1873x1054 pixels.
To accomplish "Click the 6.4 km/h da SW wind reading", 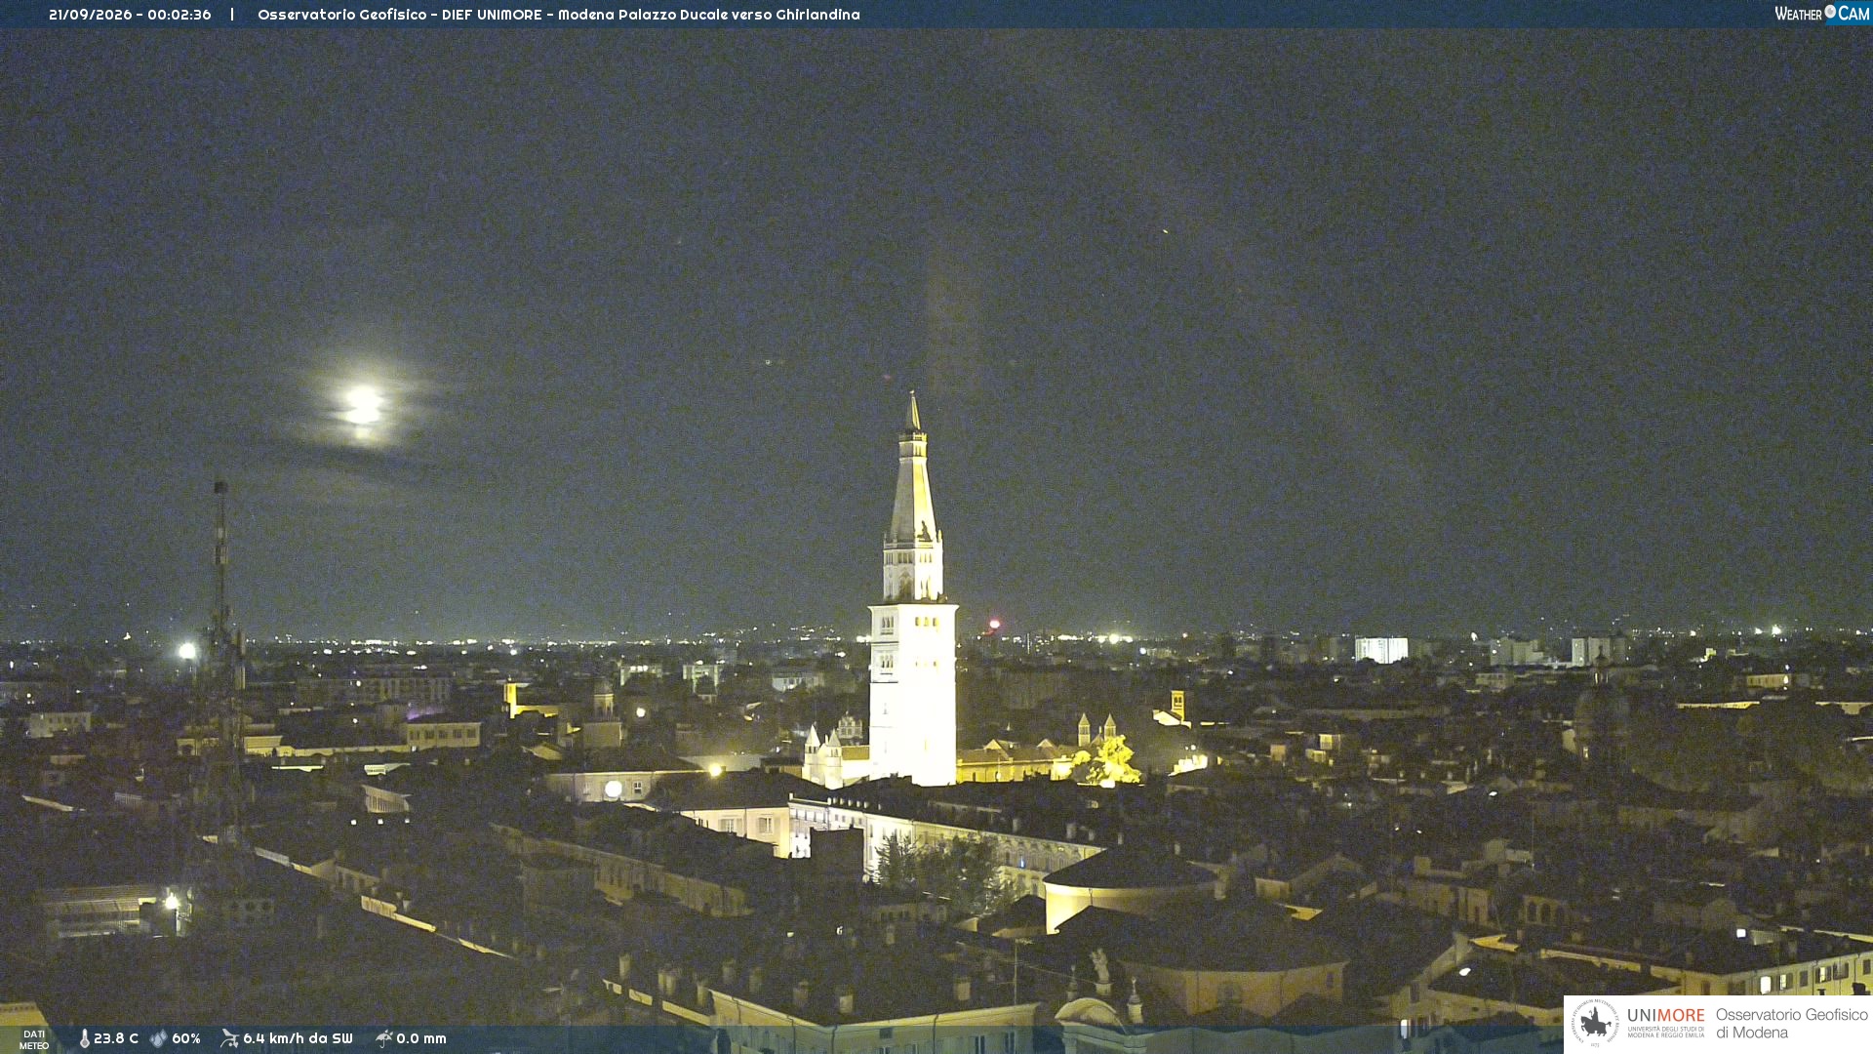I will tap(298, 1038).
